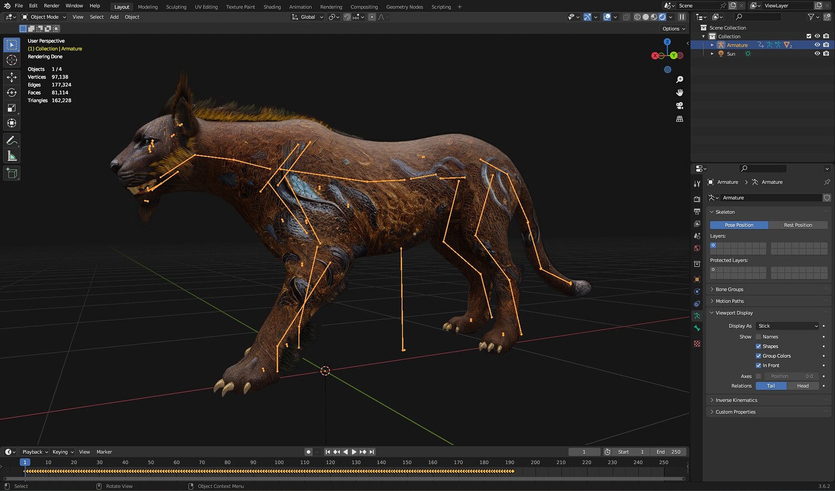Set Relations to Head
Screen dimensions: 835x491
803,386
